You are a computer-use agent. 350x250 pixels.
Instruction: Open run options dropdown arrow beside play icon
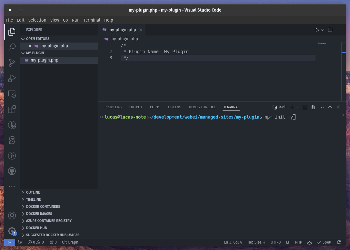click(323, 30)
